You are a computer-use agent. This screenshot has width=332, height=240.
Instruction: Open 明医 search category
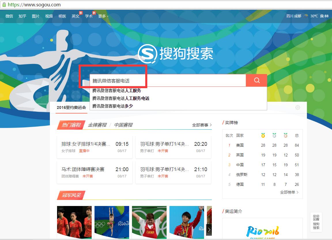[x=62, y=16]
